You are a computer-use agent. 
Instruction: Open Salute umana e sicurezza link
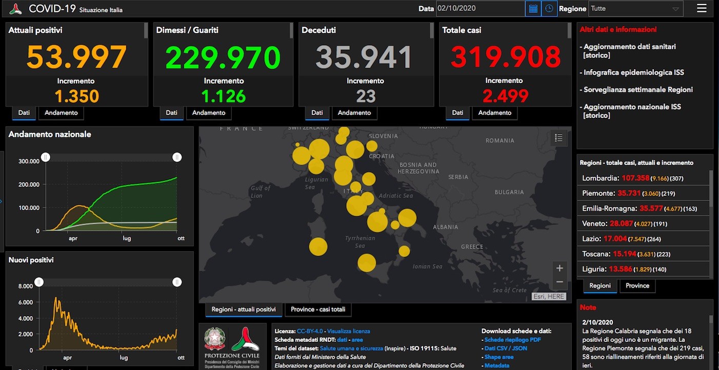tap(351, 348)
